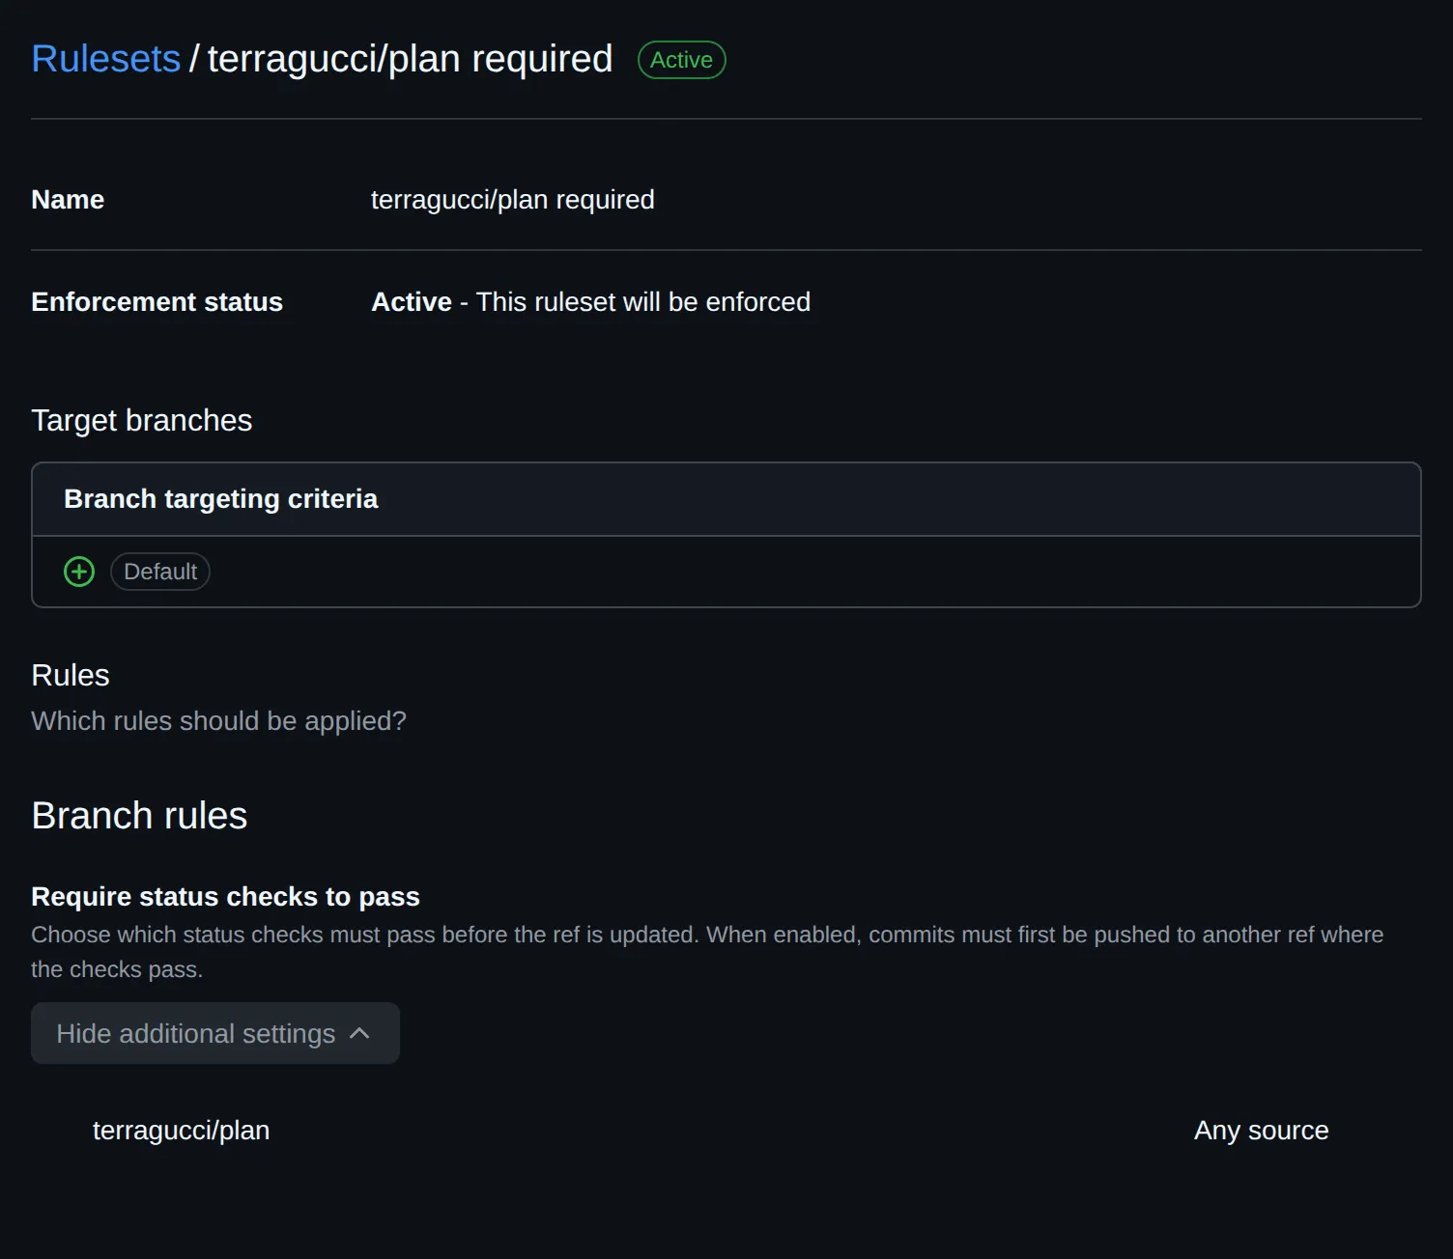Collapse with Hide additional settings button

[215, 1033]
